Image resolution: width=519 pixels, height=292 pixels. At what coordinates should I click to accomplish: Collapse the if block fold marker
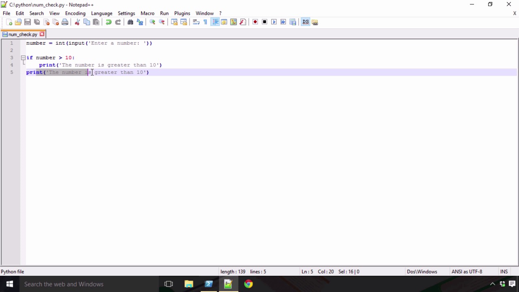[x=23, y=58]
